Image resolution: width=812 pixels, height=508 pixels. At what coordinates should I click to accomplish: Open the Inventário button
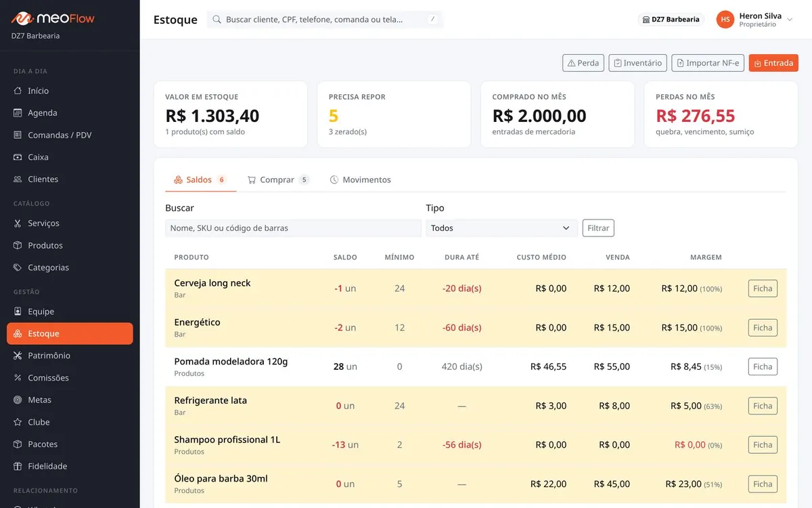(x=638, y=63)
